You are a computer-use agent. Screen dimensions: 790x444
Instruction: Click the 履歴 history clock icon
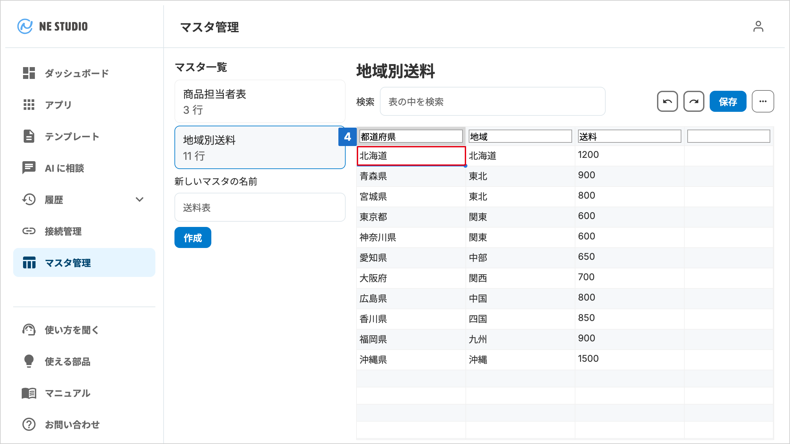[29, 199]
